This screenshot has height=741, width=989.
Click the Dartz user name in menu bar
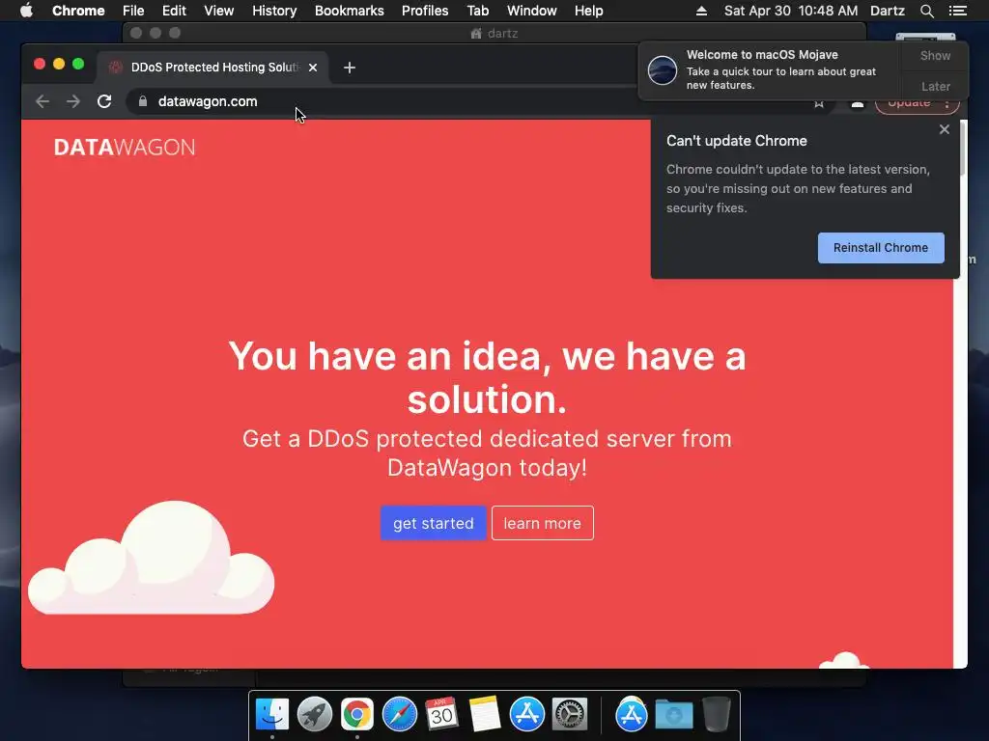tap(887, 11)
